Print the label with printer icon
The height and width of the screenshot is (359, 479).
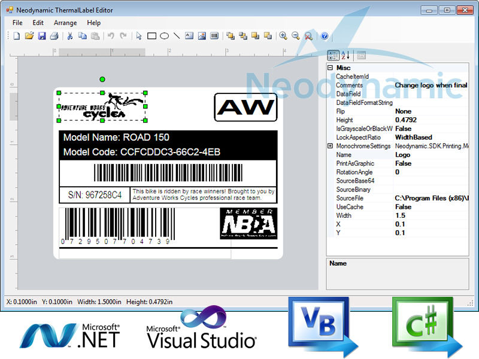(x=54, y=36)
